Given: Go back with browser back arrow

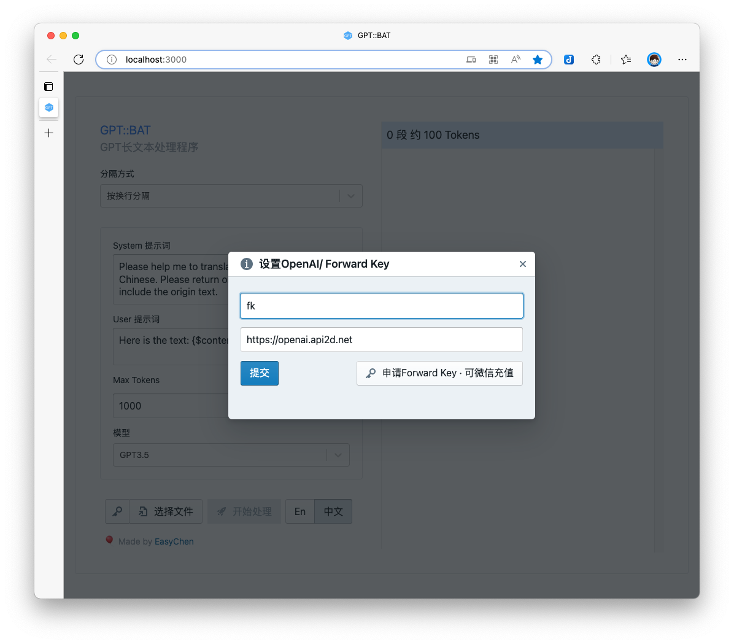Looking at the screenshot, I should pyautogui.click(x=52, y=60).
